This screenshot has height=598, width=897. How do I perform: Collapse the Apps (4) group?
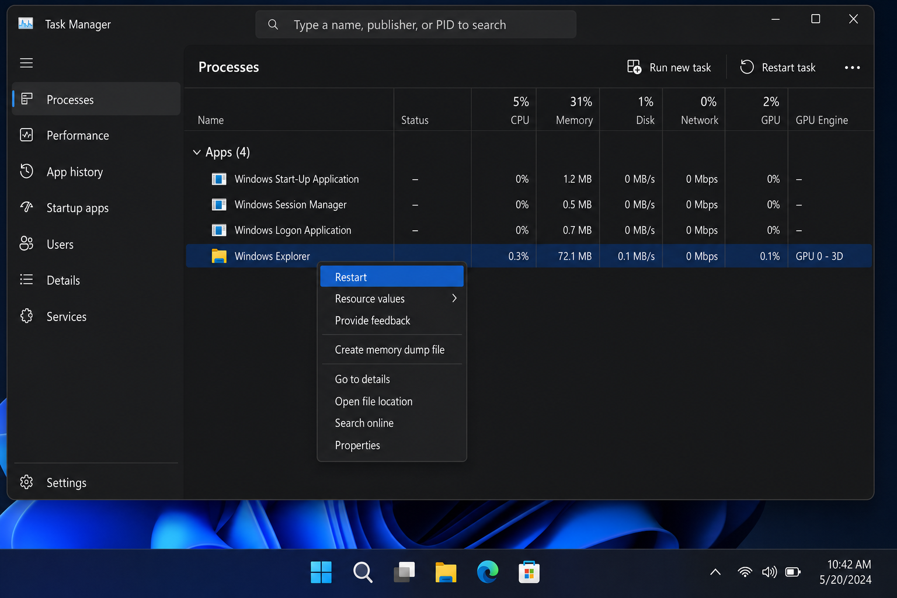tap(197, 152)
